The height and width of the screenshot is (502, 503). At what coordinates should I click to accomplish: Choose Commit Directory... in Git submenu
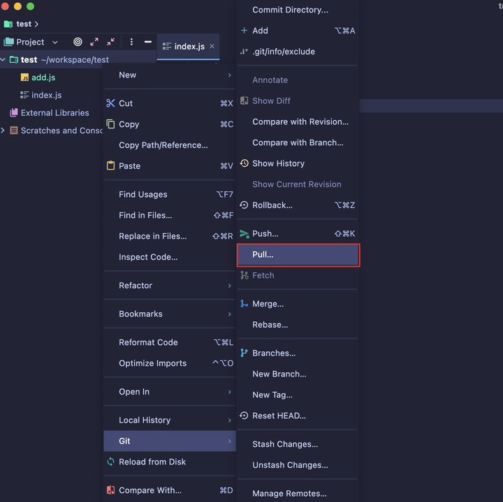298,10
